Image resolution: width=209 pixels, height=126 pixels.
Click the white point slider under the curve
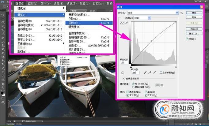176,67
